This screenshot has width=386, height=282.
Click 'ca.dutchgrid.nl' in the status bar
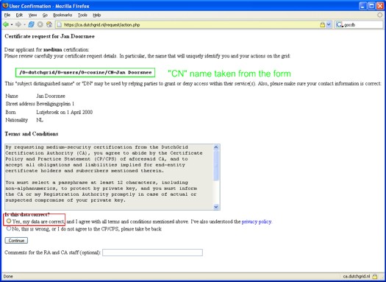tap(357, 276)
